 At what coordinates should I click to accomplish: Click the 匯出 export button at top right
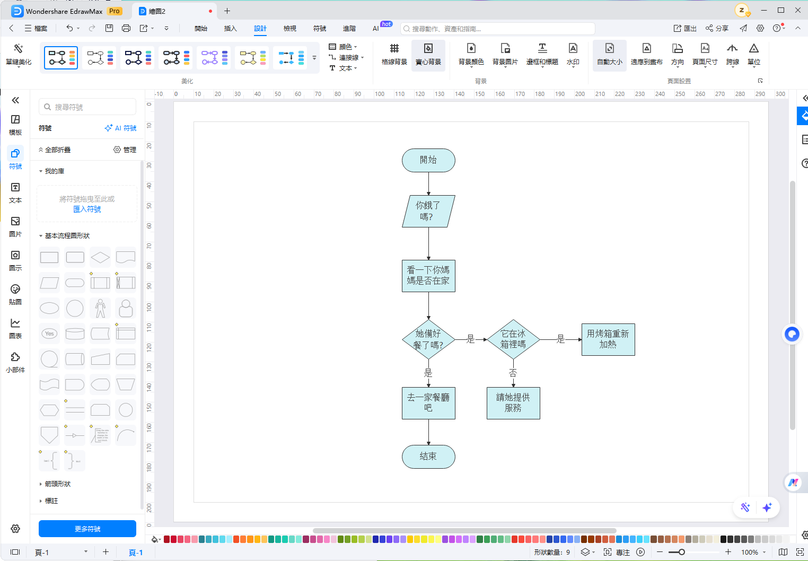685,29
